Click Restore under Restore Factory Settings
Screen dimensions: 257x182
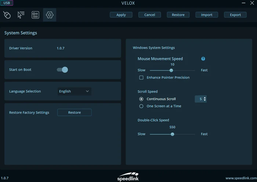75,113
